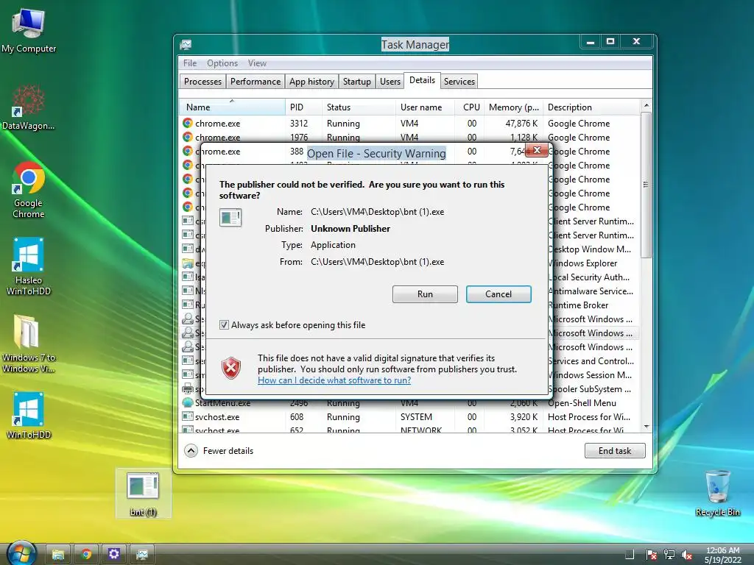Click the Desktop Window M... description cell
754x565 pixels.
click(x=590, y=249)
